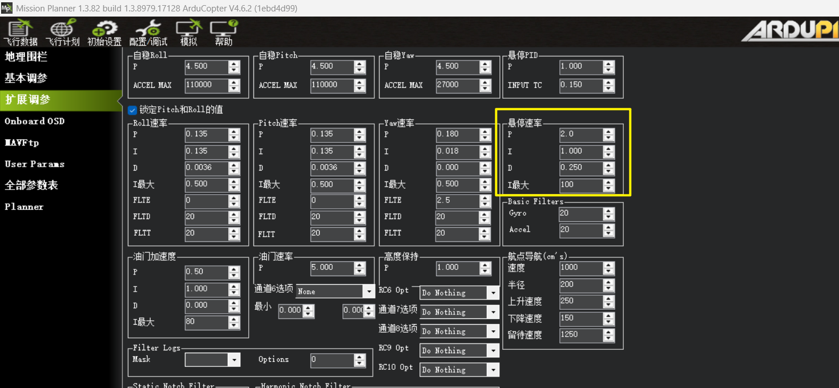This screenshot has height=388, width=839.
Task: Open the 配置/调试 config tuning icon
Action: click(148, 33)
